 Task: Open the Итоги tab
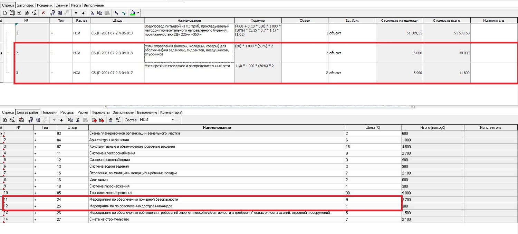[x=76, y=5]
